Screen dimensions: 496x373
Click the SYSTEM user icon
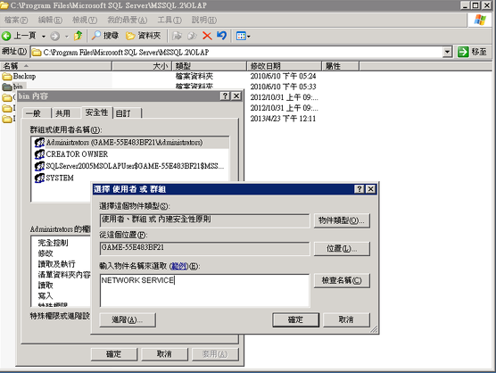point(39,178)
